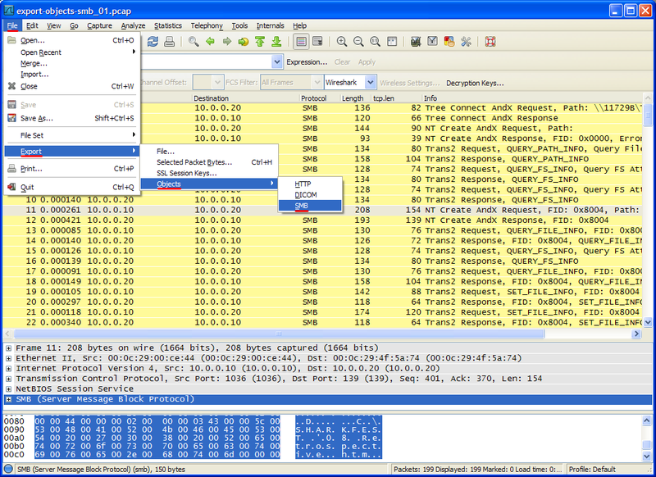
Task: Open the filter history dropdown arrow
Action: 276,61
